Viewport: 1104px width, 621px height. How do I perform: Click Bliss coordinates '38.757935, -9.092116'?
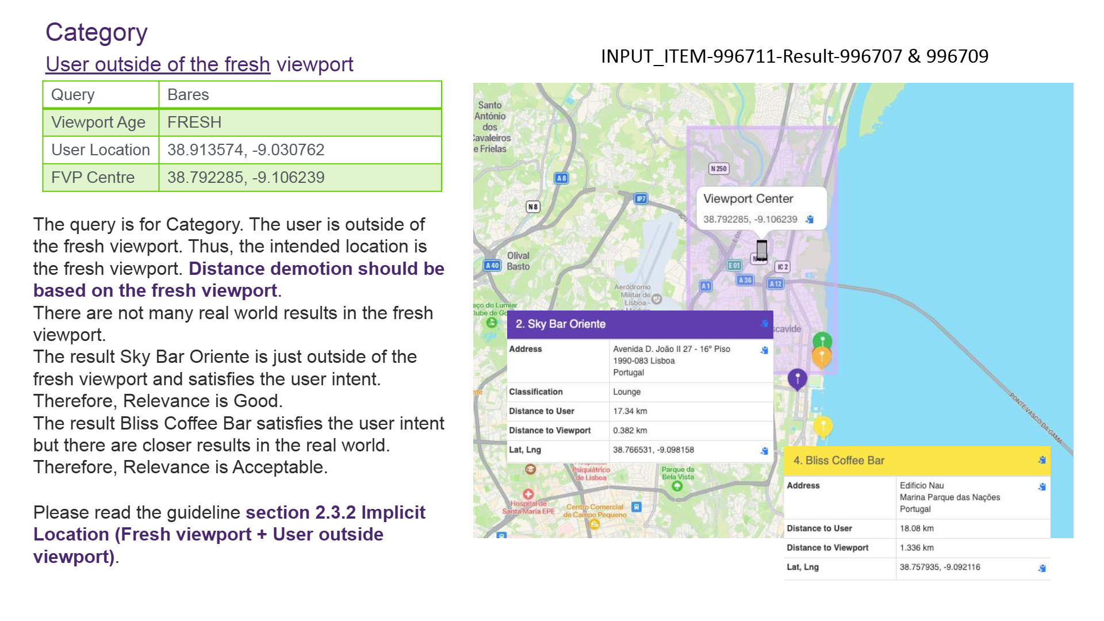[940, 568]
